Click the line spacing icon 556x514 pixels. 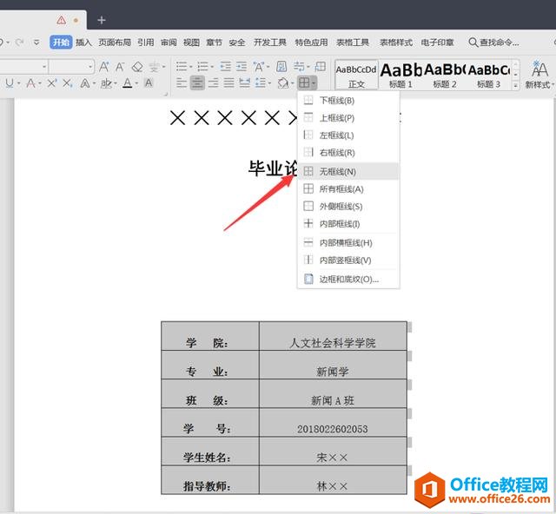pos(261,83)
